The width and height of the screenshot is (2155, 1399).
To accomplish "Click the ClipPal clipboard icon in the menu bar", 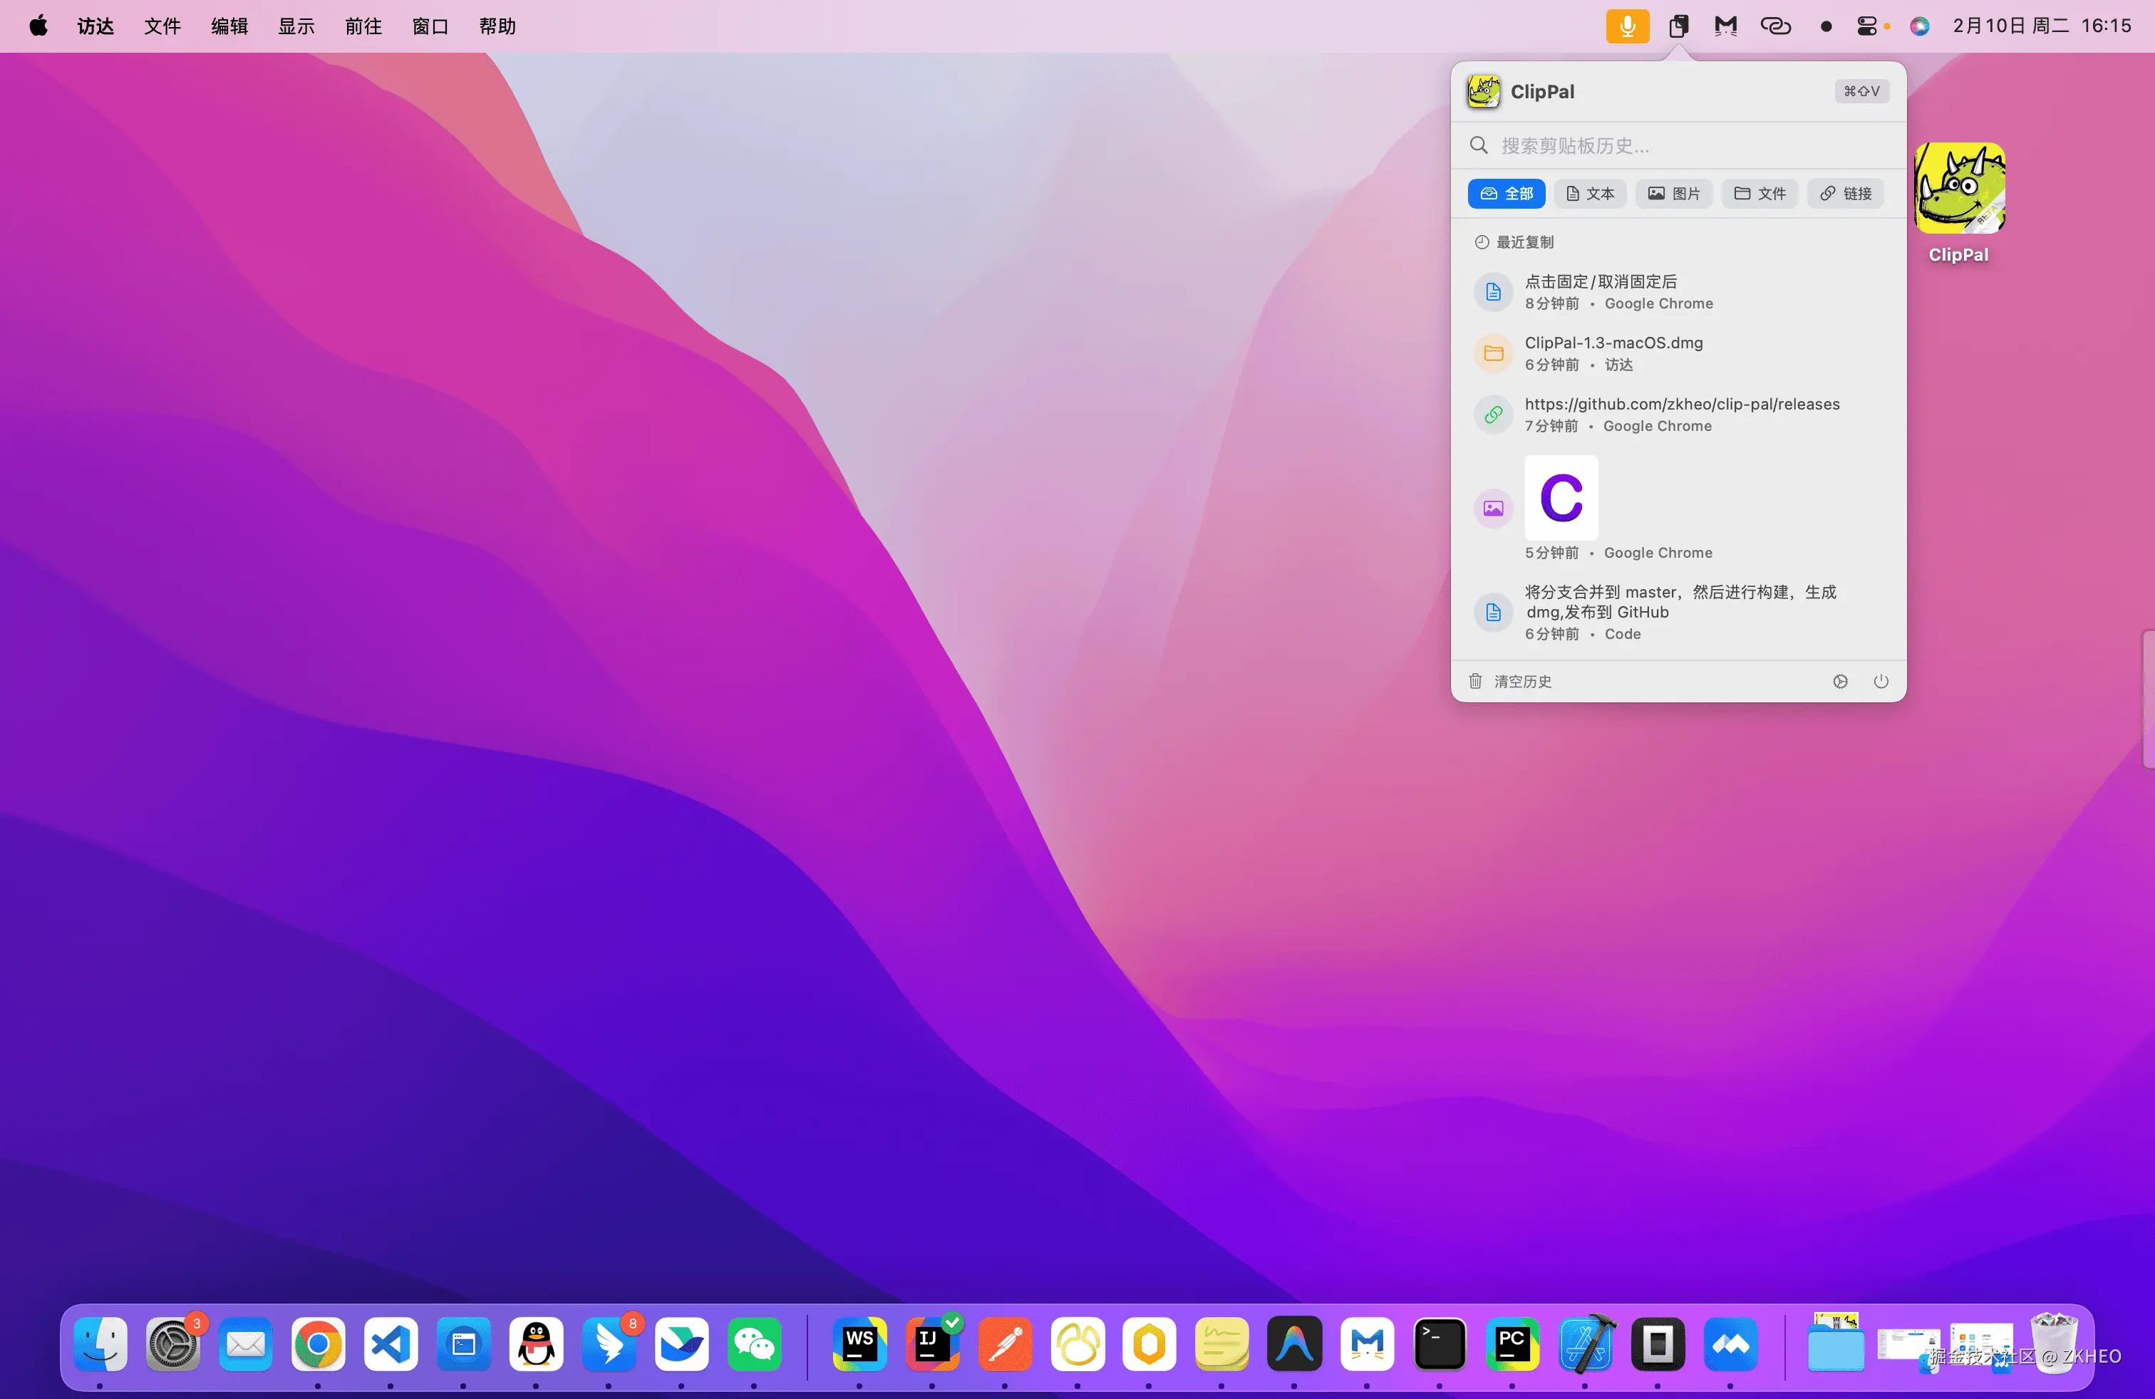I will click(1678, 26).
